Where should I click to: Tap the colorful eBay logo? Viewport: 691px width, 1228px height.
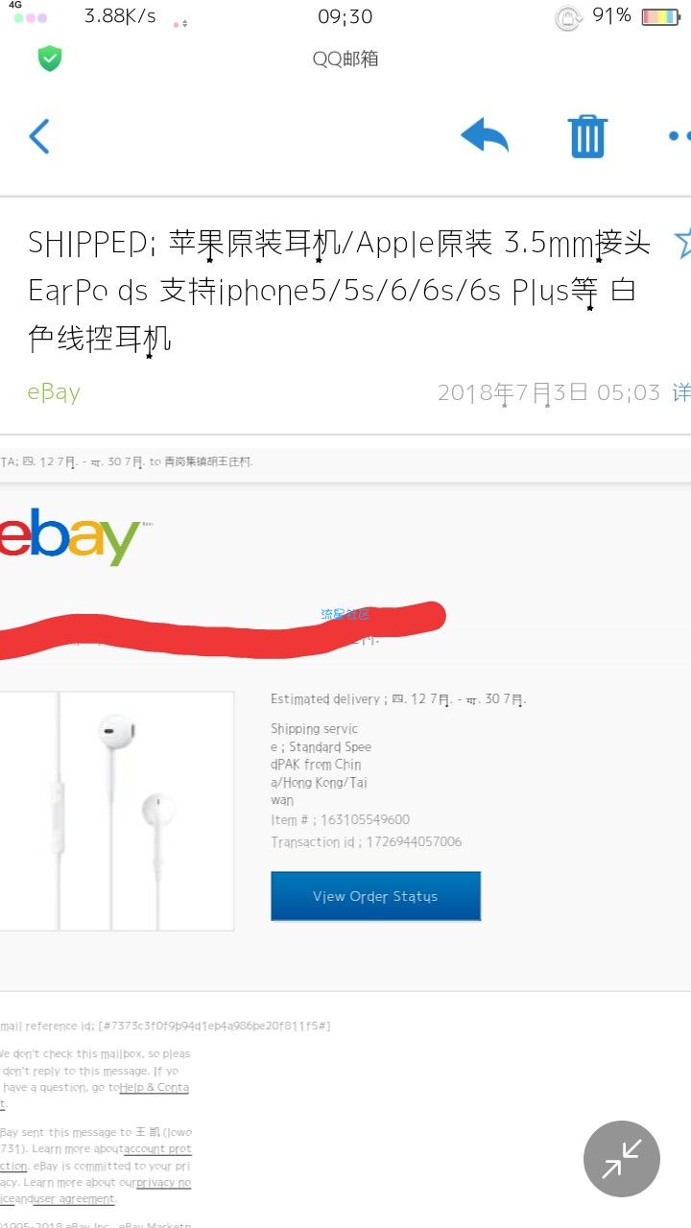coord(70,537)
